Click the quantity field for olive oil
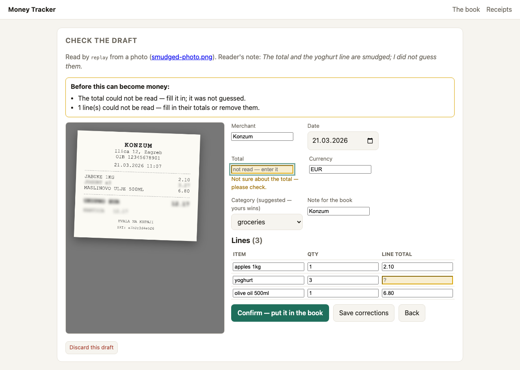 [343, 293]
